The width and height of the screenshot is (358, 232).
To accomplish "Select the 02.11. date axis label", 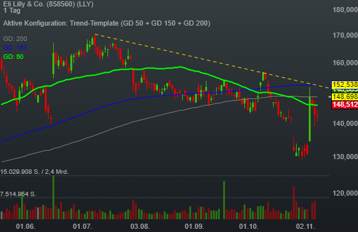I will pos(306,226).
